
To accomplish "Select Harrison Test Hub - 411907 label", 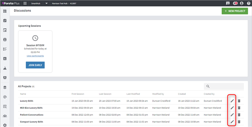I will 64,3.
